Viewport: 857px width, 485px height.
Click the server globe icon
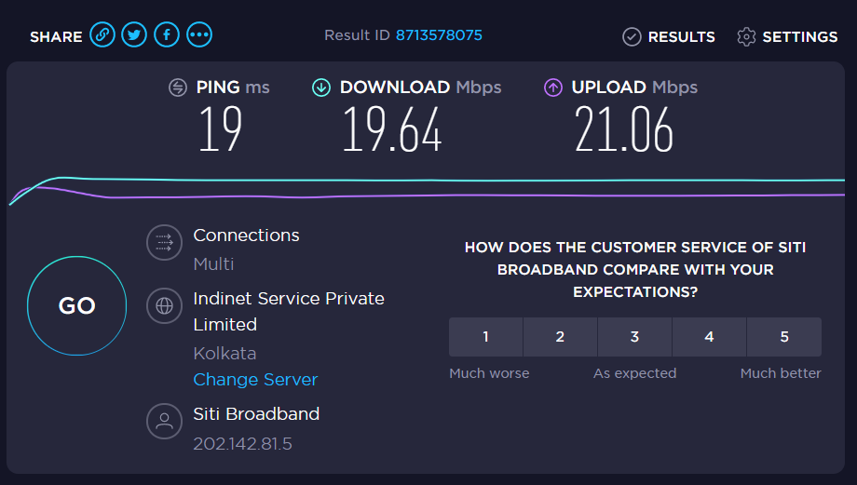[x=164, y=305]
